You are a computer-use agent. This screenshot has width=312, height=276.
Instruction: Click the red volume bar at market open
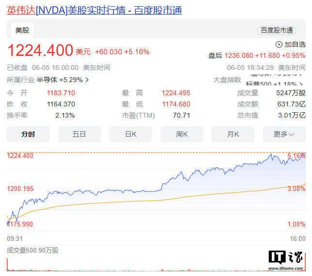[x=7, y=264]
